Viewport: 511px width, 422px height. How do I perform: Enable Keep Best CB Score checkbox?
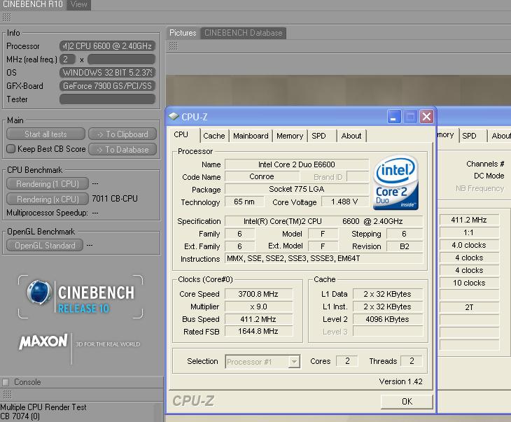click(10, 149)
